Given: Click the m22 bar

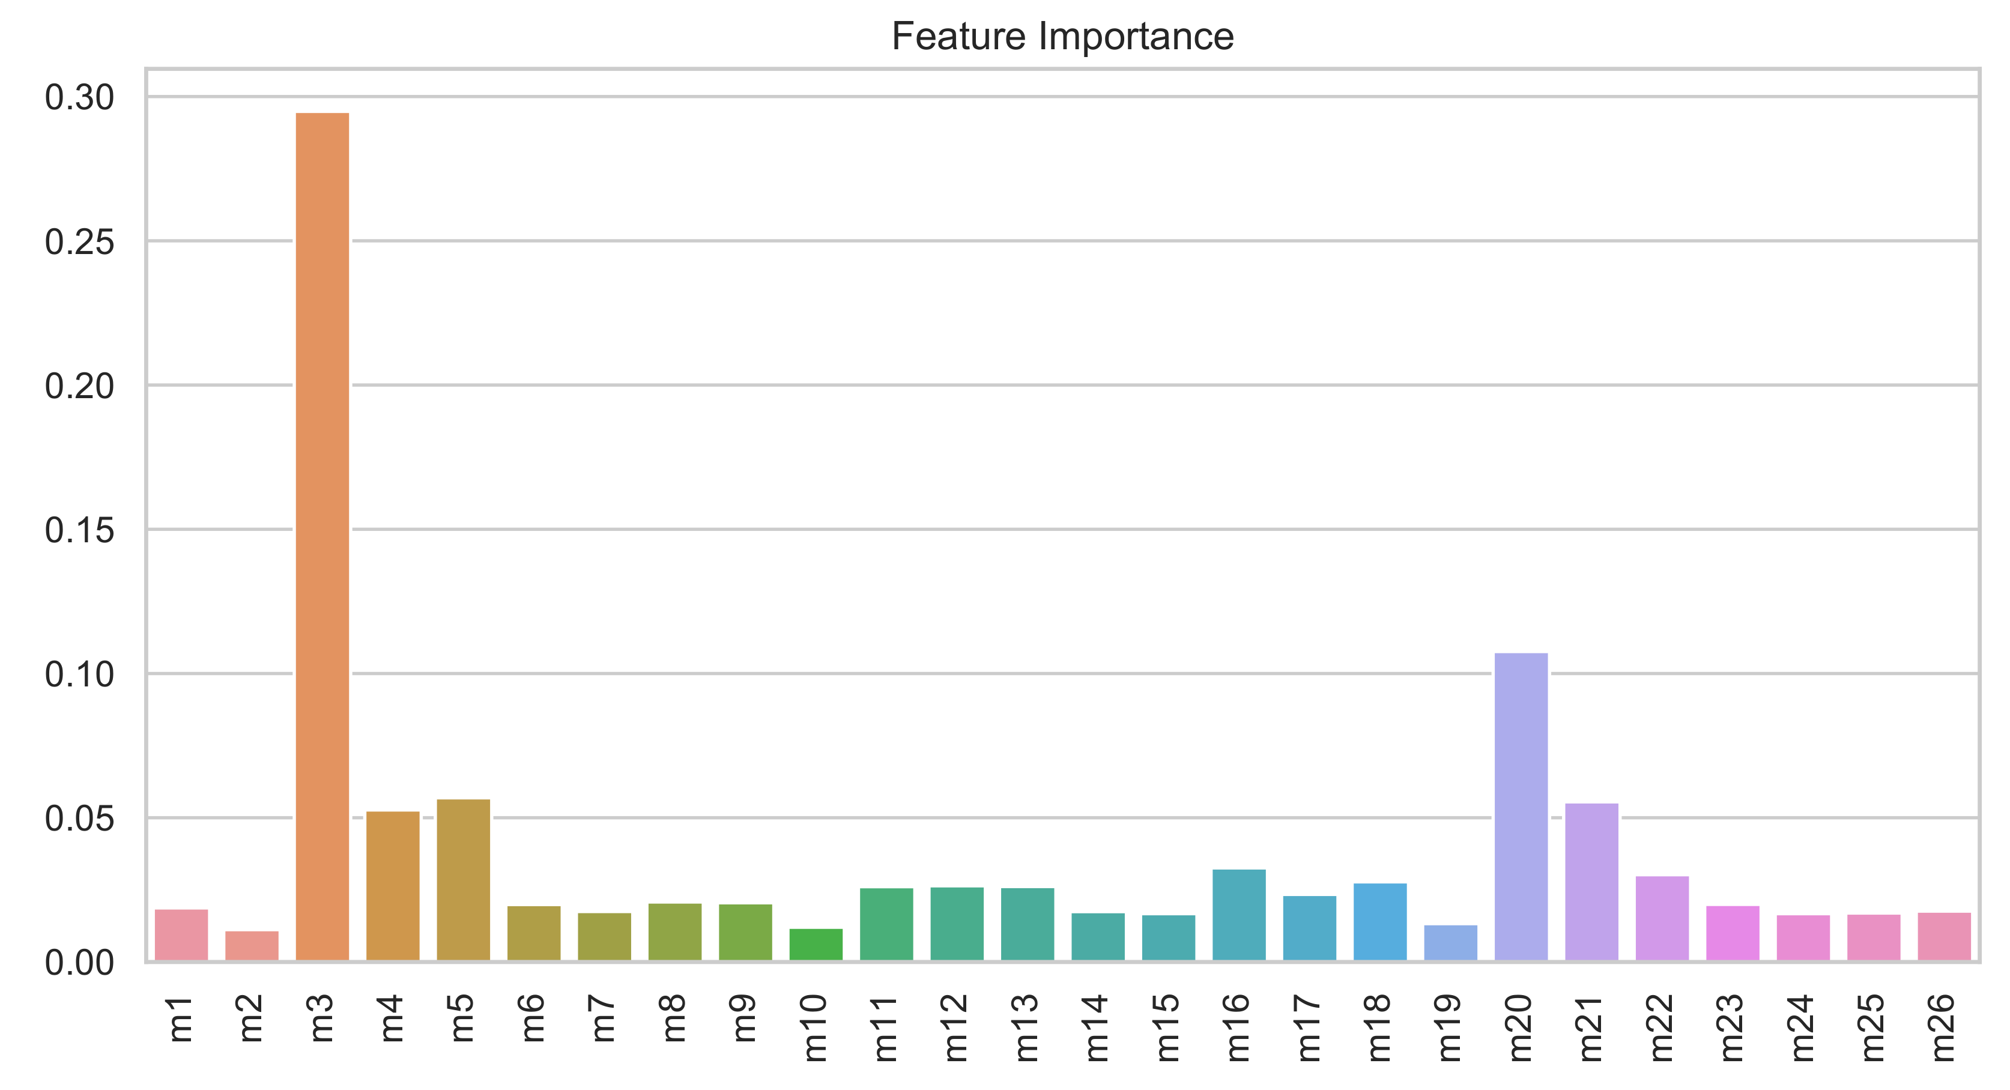Looking at the screenshot, I should tap(1662, 918).
